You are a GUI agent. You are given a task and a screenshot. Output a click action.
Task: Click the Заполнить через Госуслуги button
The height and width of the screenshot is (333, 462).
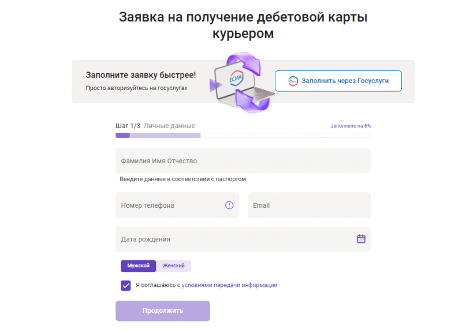pyautogui.click(x=338, y=81)
